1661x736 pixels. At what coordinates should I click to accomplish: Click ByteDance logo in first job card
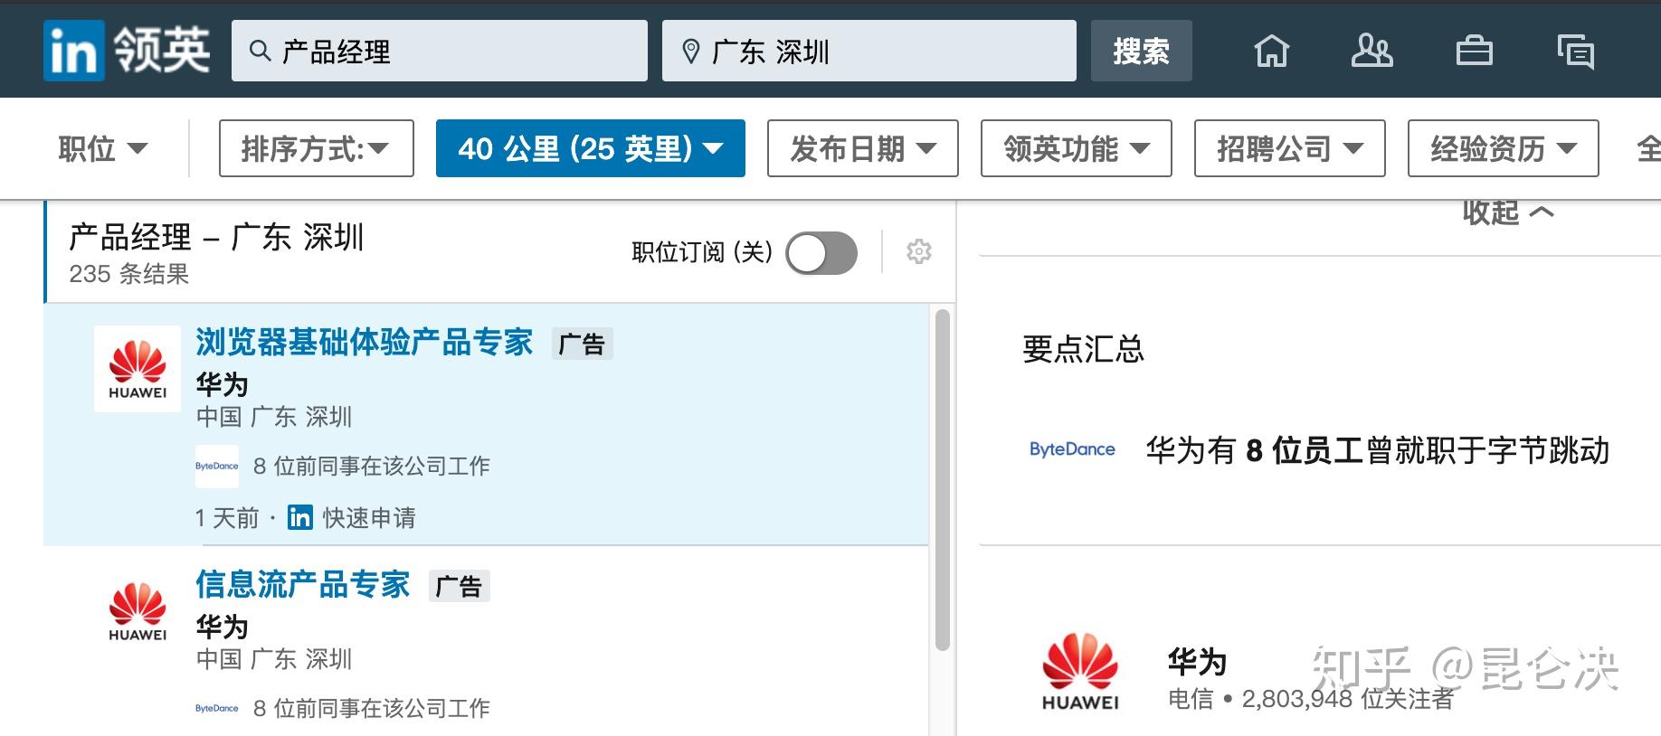217,467
